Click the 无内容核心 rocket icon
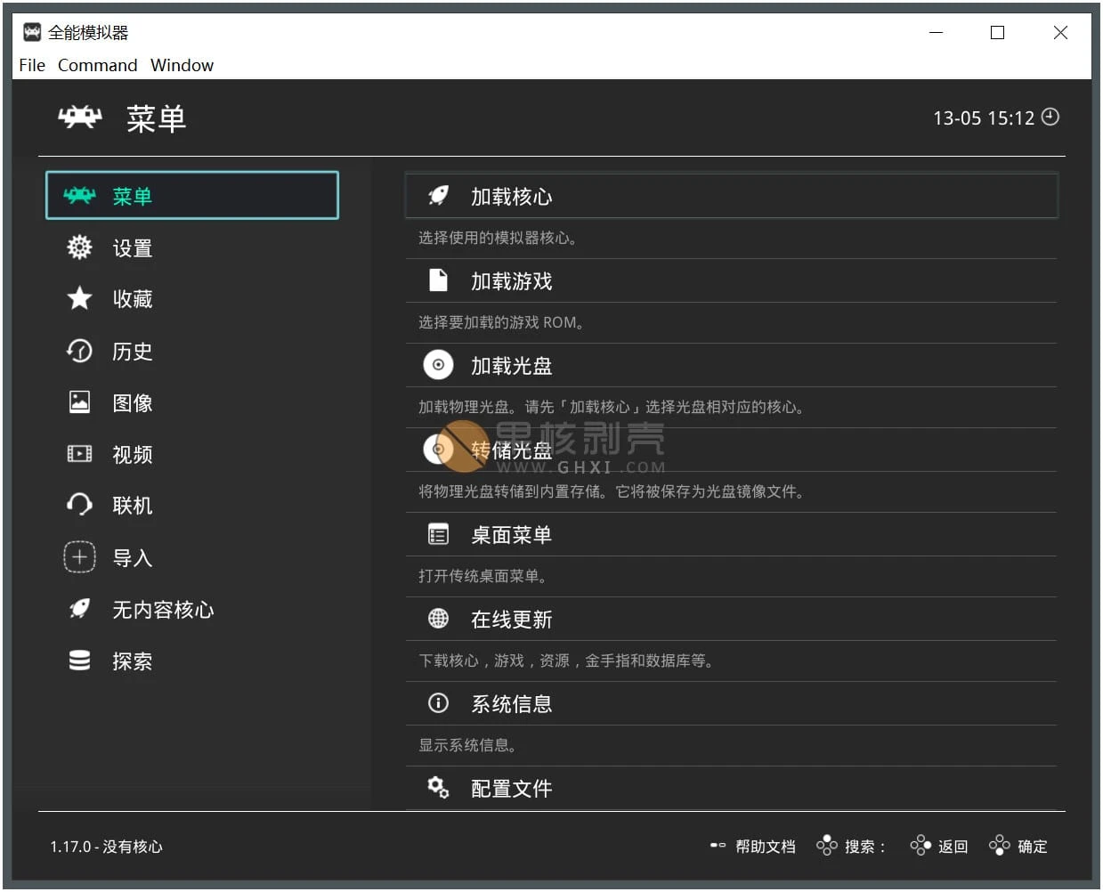Image resolution: width=1103 pixels, height=892 pixels. (x=79, y=609)
